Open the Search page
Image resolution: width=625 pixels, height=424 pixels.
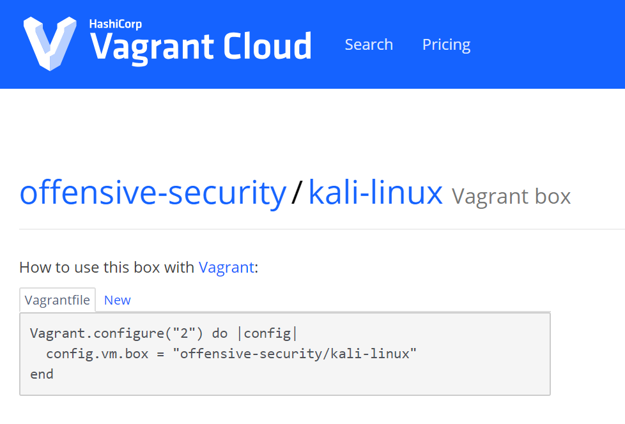click(x=369, y=44)
